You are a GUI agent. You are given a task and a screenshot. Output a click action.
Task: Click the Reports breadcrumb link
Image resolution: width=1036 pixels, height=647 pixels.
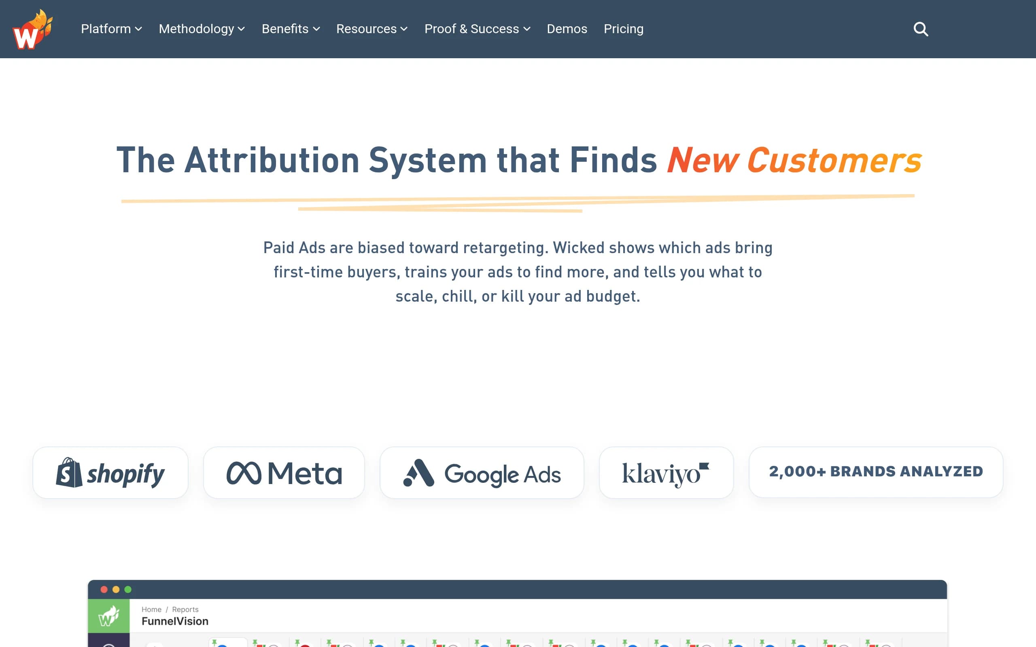185,609
